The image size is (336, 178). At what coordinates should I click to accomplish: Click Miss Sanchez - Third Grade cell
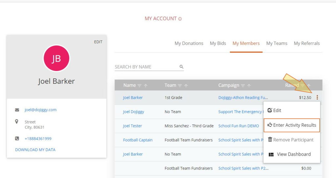tap(189, 126)
